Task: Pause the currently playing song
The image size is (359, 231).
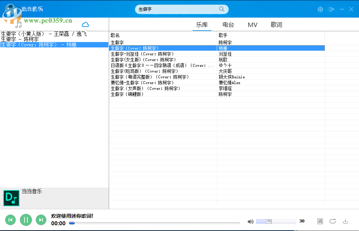Action: tap(26, 220)
